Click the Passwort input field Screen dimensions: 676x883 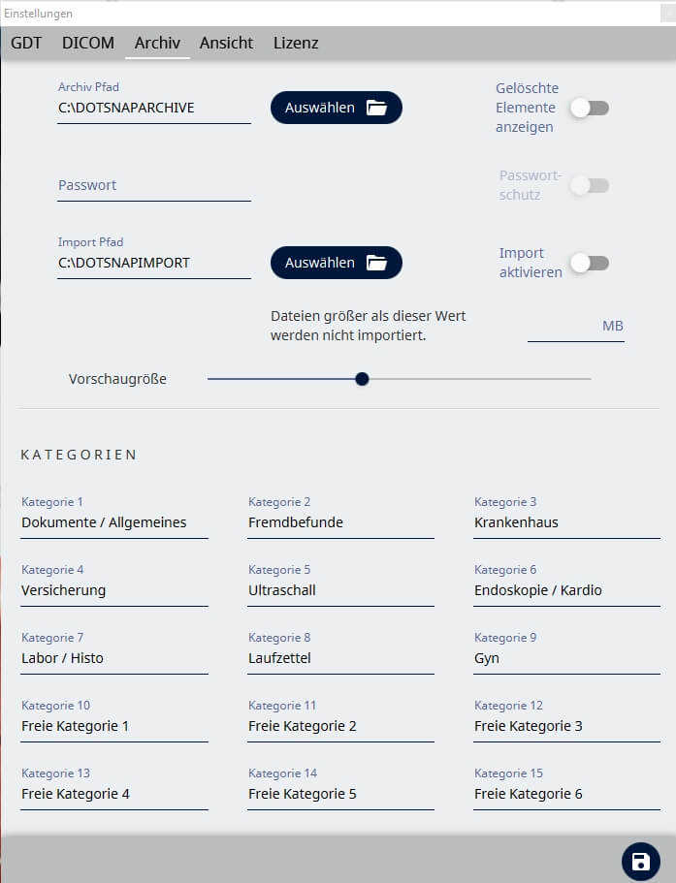pyautogui.click(x=154, y=185)
